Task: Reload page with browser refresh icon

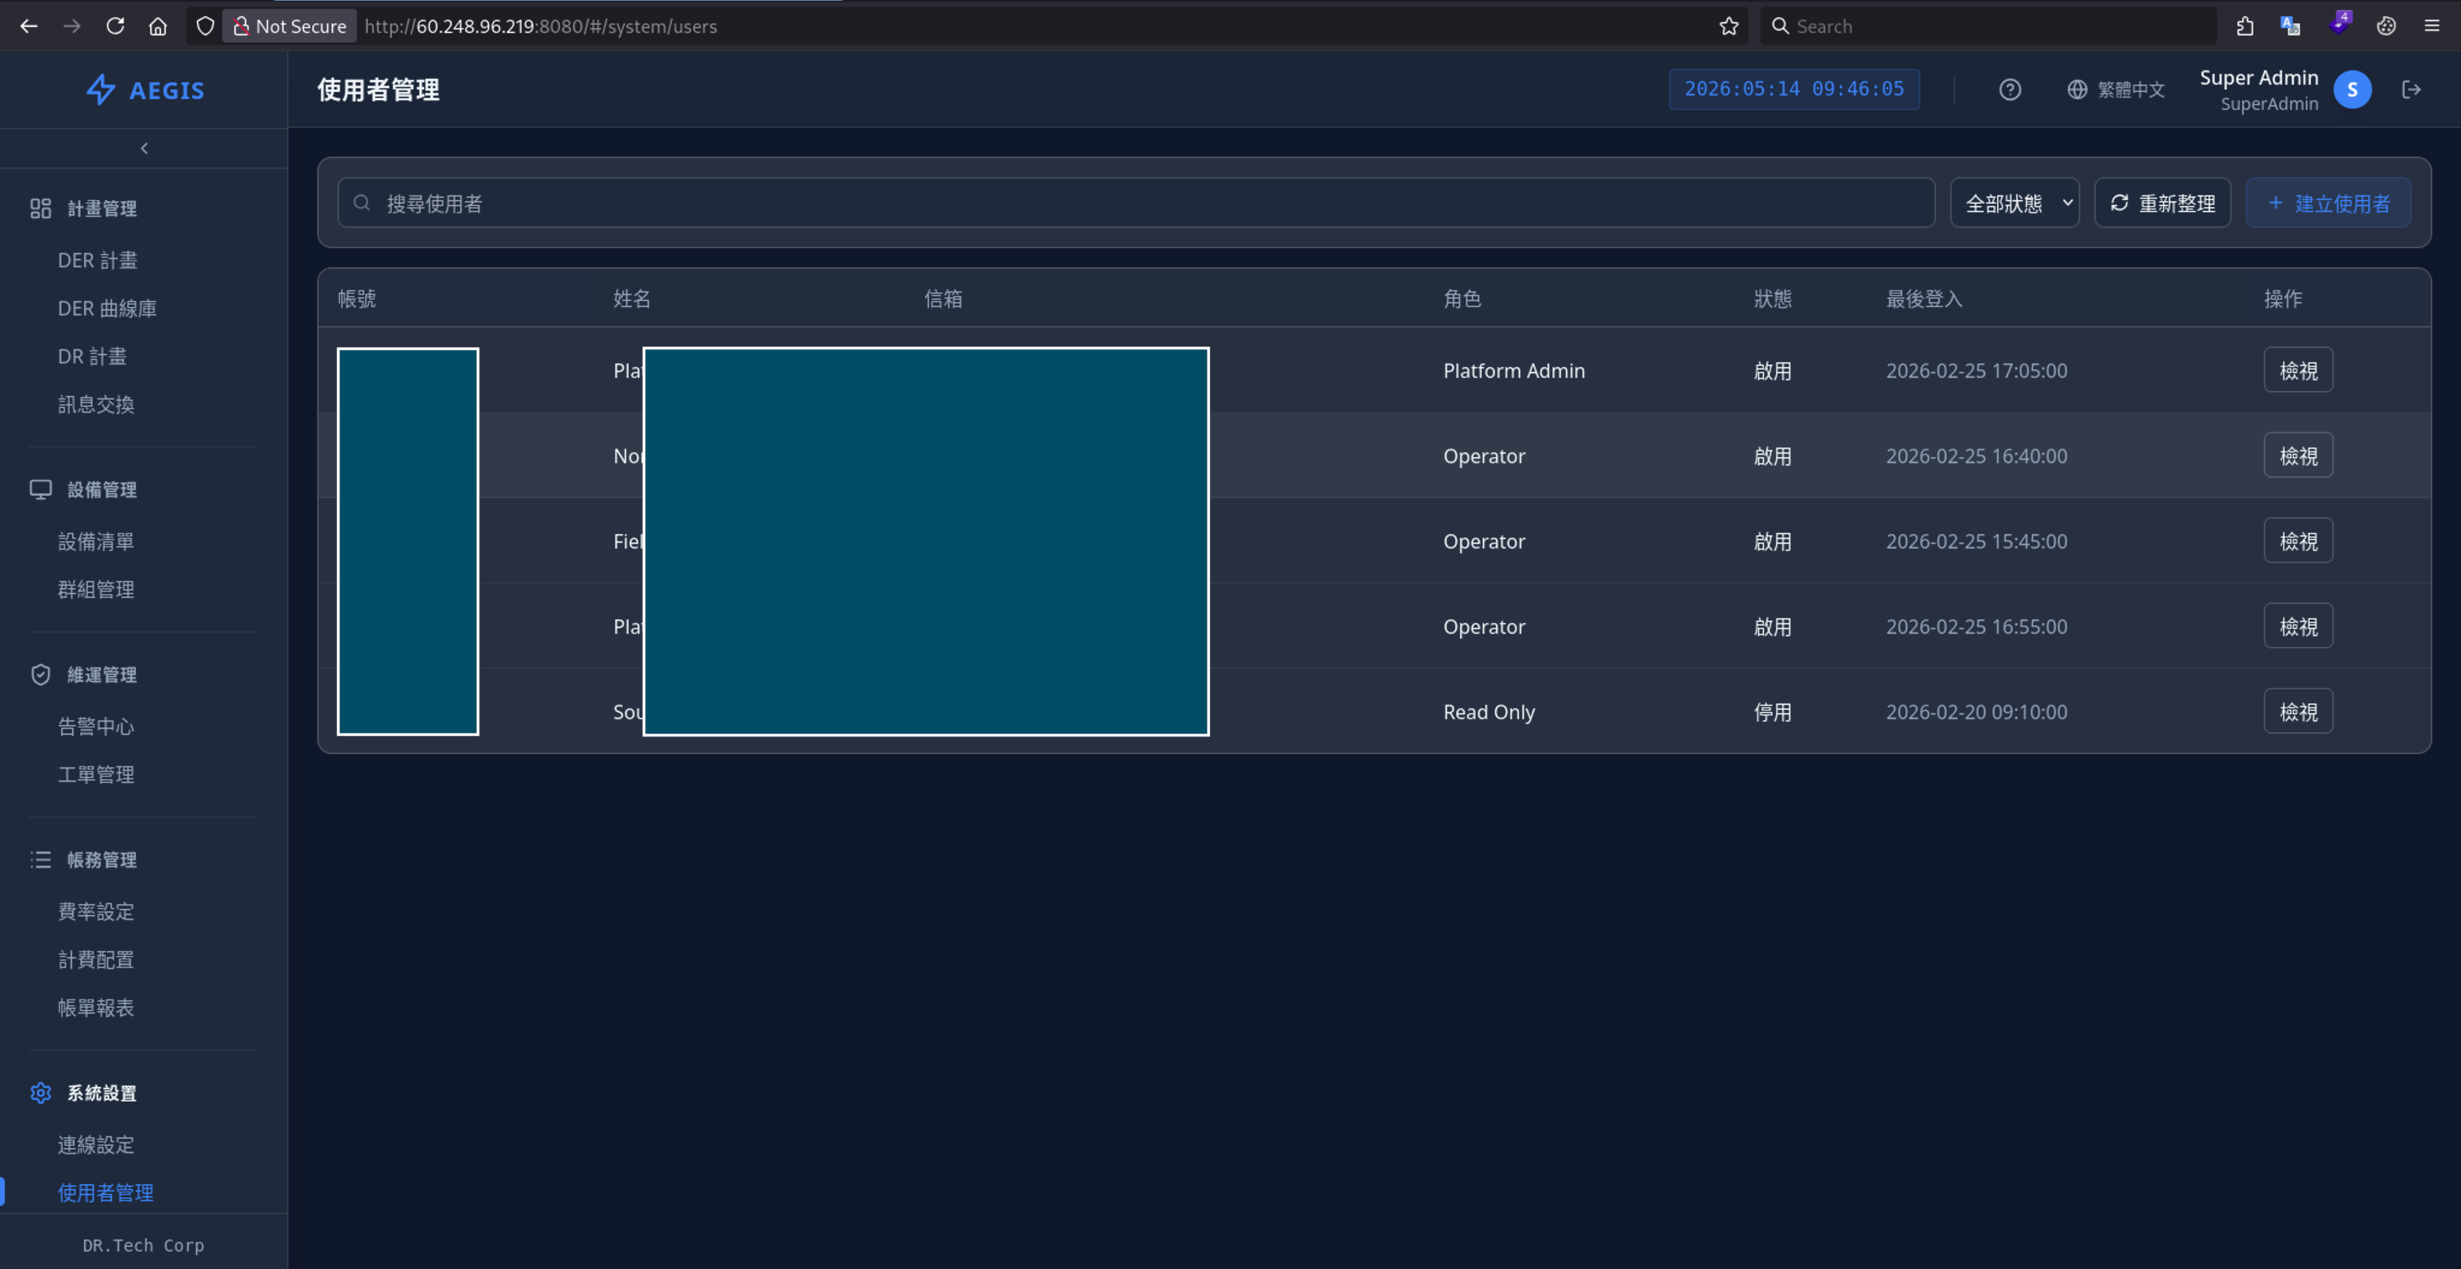Action: coord(115,27)
